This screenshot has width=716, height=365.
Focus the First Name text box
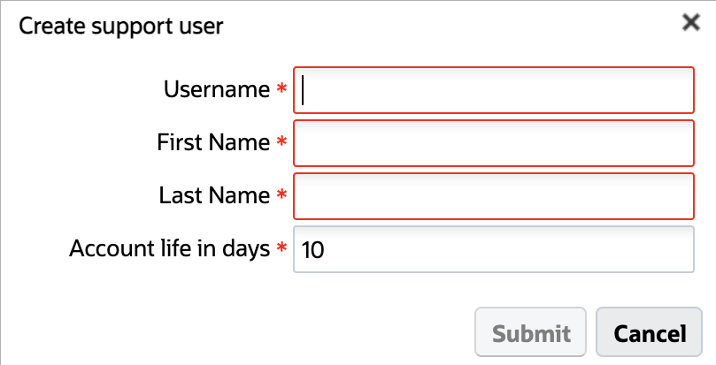point(493,143)
